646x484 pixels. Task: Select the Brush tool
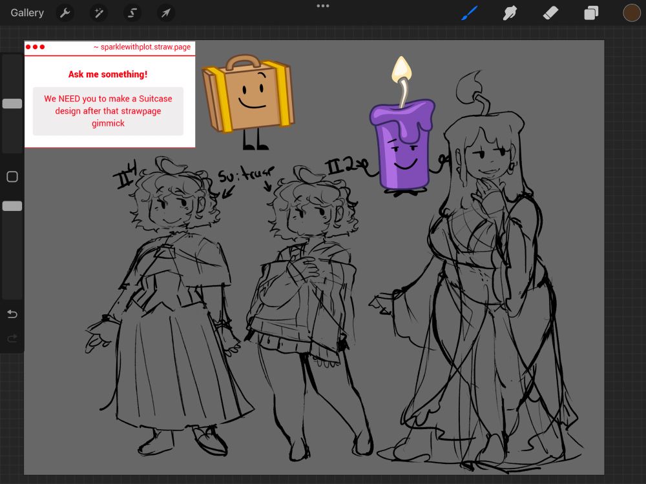click(470, 13)
